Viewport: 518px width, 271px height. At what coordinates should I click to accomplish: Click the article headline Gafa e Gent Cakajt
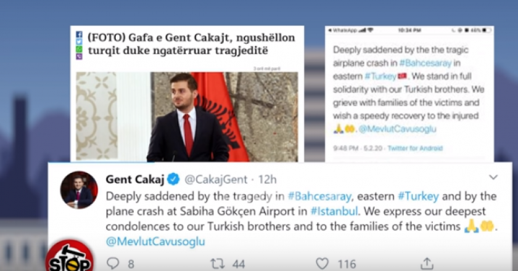click(191, 44)
